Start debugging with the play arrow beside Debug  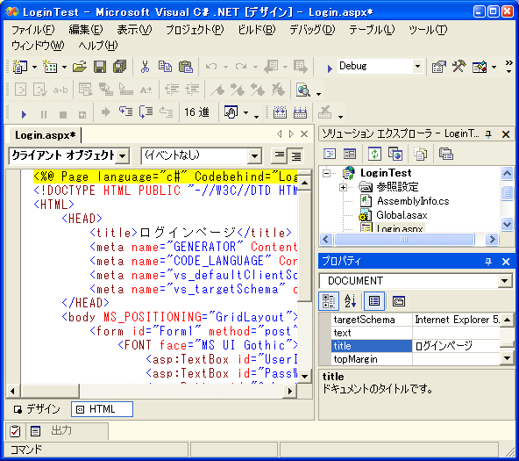330,68
